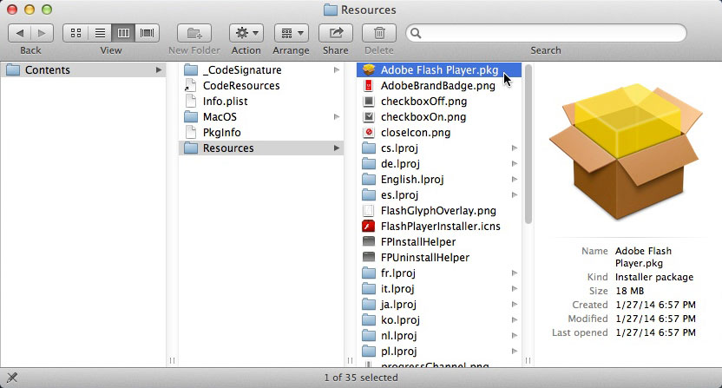Open the Action gear dropdown
This screenshot has height=388, width=722.
(x=246, y=33)
